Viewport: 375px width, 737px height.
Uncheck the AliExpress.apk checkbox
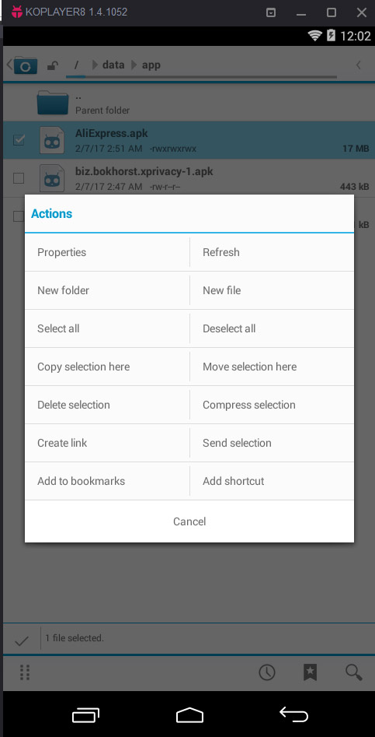(19, 139)
